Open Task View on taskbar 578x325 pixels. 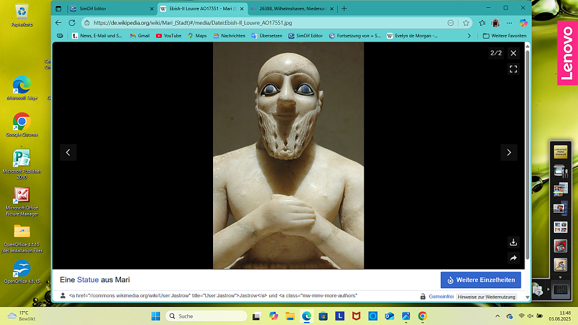point(256,316)
